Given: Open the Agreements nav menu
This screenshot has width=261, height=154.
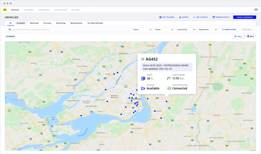Looking at the screenshot, I should (x=44, y=10).
